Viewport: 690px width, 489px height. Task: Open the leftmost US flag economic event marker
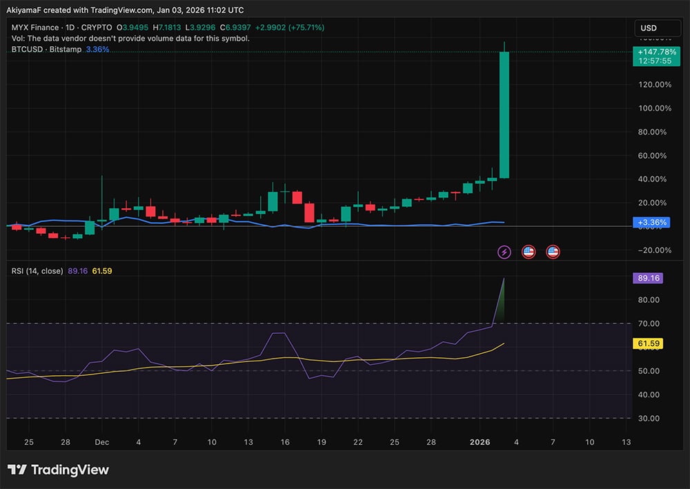click(529, 252)
